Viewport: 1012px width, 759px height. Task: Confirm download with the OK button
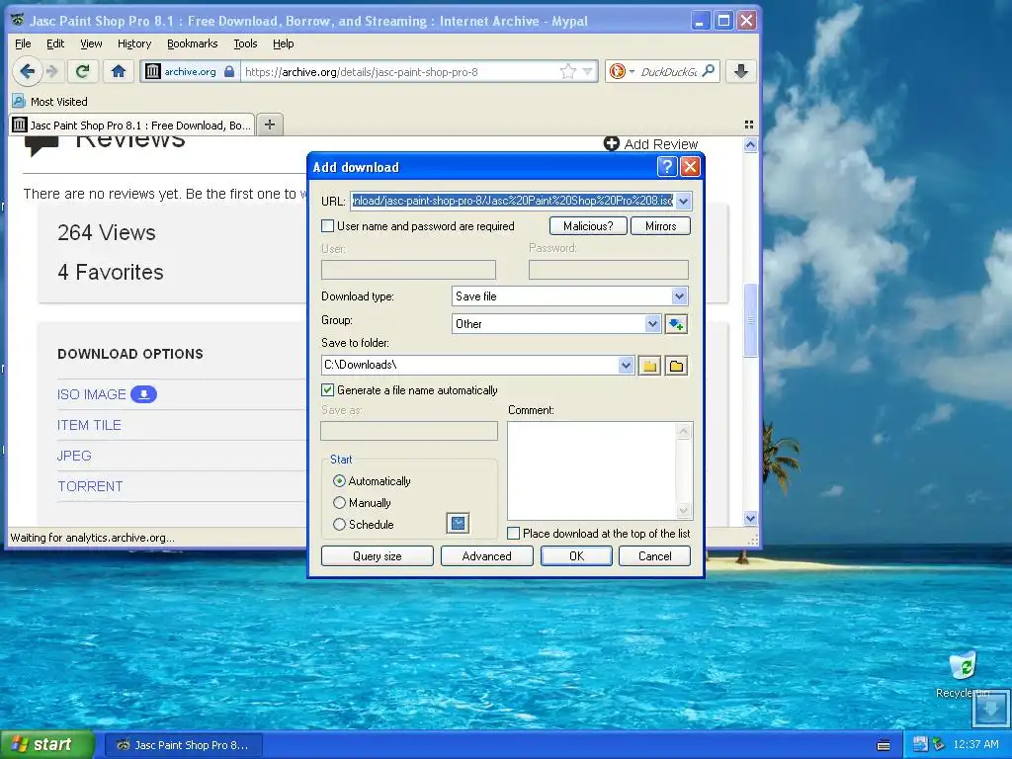coord(576,555)
